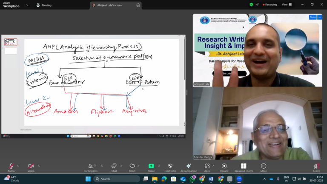Select Abhijeet Lele's video tile
The height and width of the screenshot is (184, 327).
click(257, 50)
